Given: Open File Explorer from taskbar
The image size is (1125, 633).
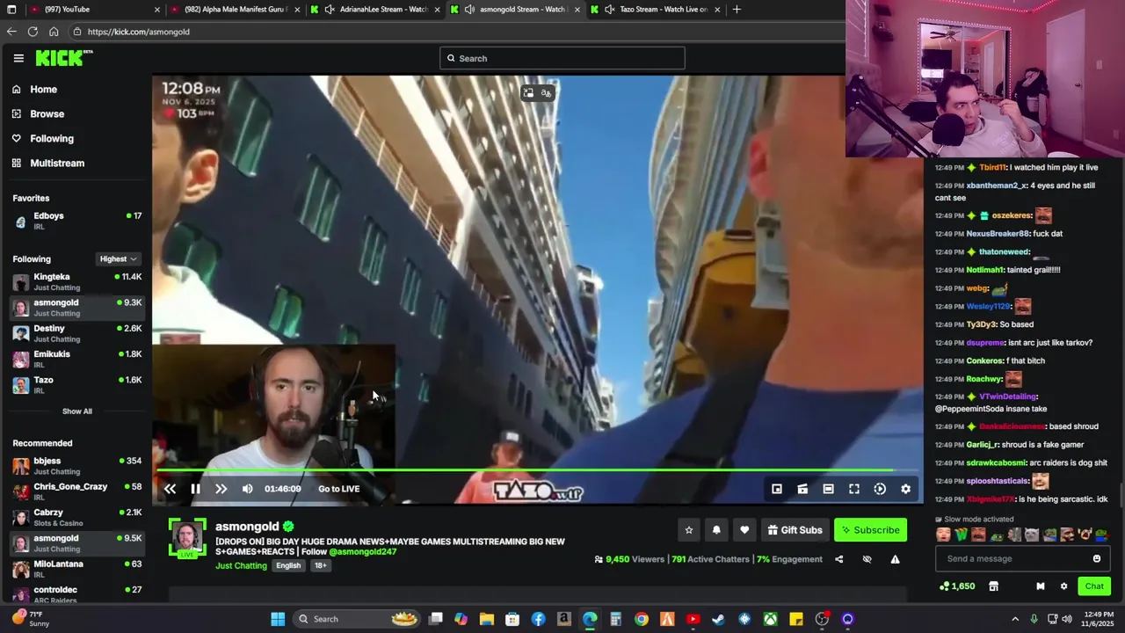Looking at the screenshot, I should (487, 619).
